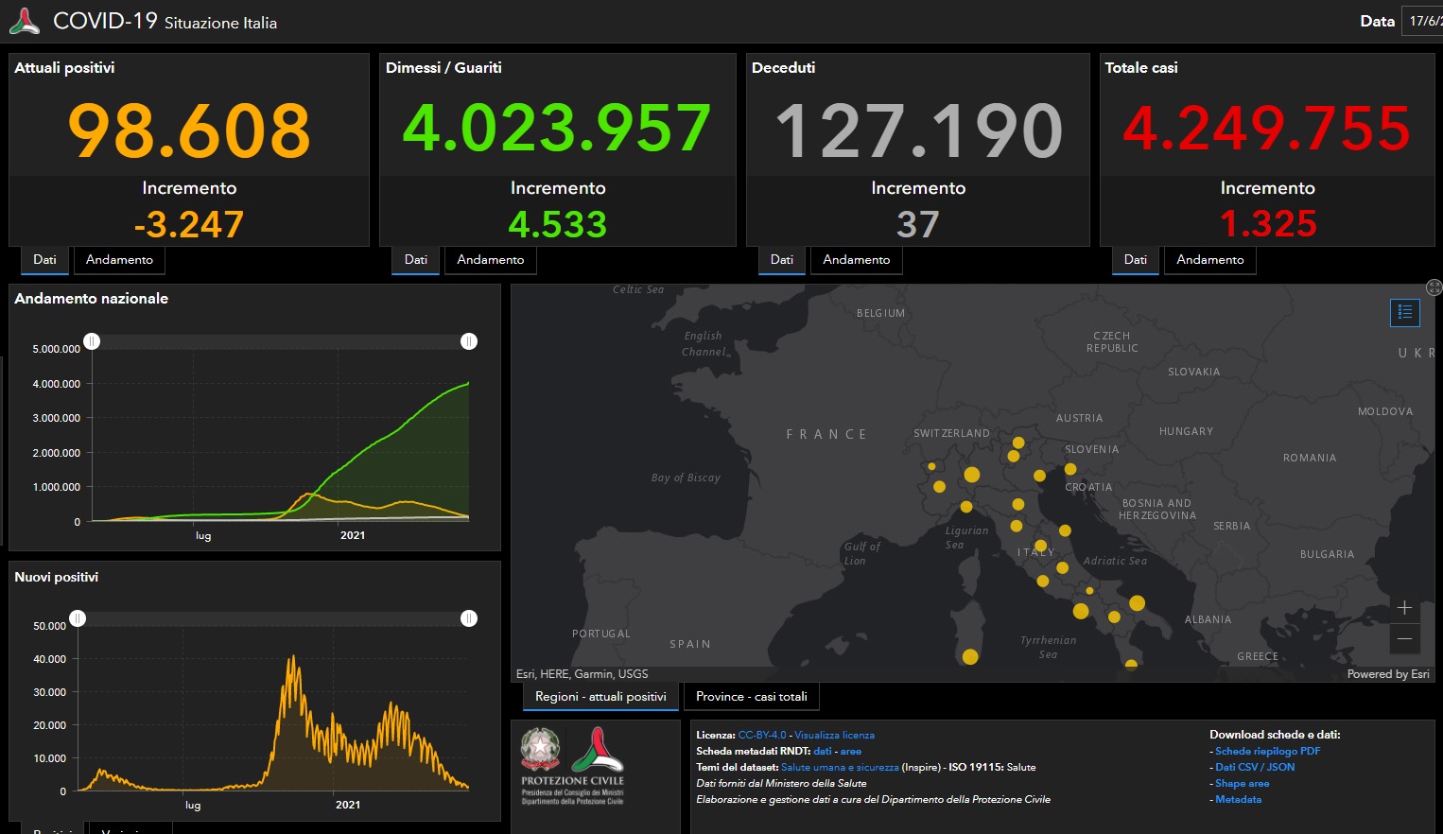This screenshot has width=1443, height=834.
Task: Show Andamento for Dimessi / Guariti
Action: click(490, 260)
